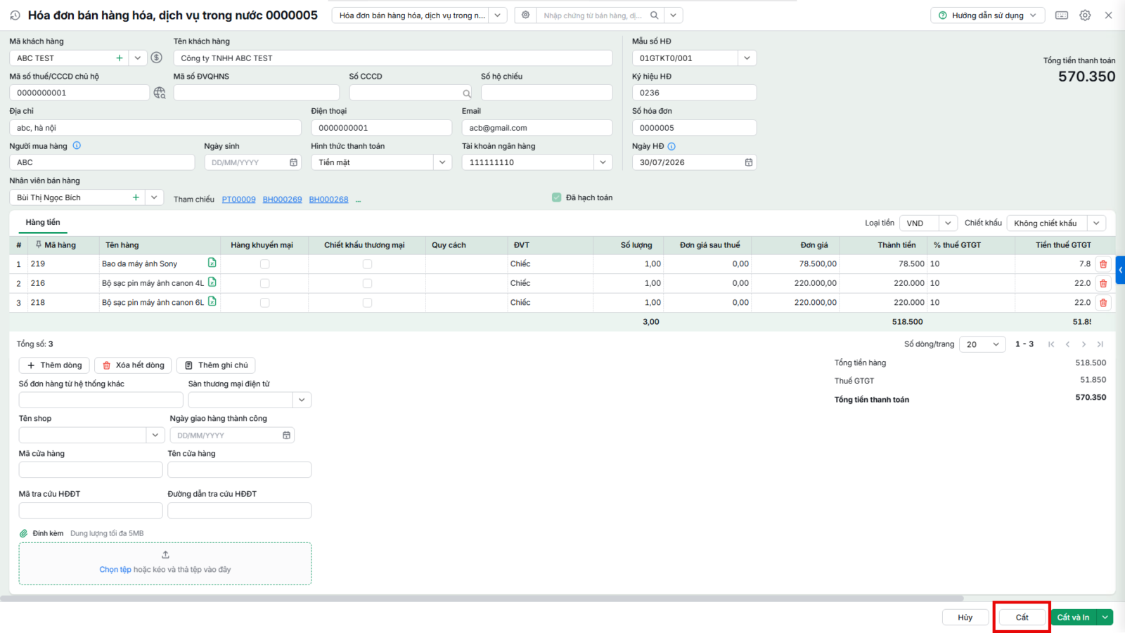Image resolution: width=1125 pixels, height=633 pixels.
Task: Expand the Mã khách hàng dropdown arrow
Action: click(x=138, y=58)
